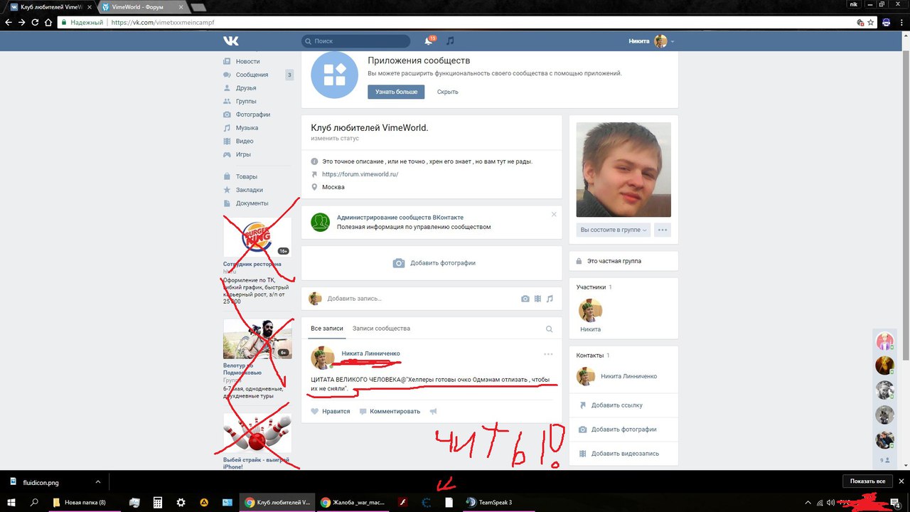Open Администрирование сообществ ВКонтакте link

coord(400,217)
